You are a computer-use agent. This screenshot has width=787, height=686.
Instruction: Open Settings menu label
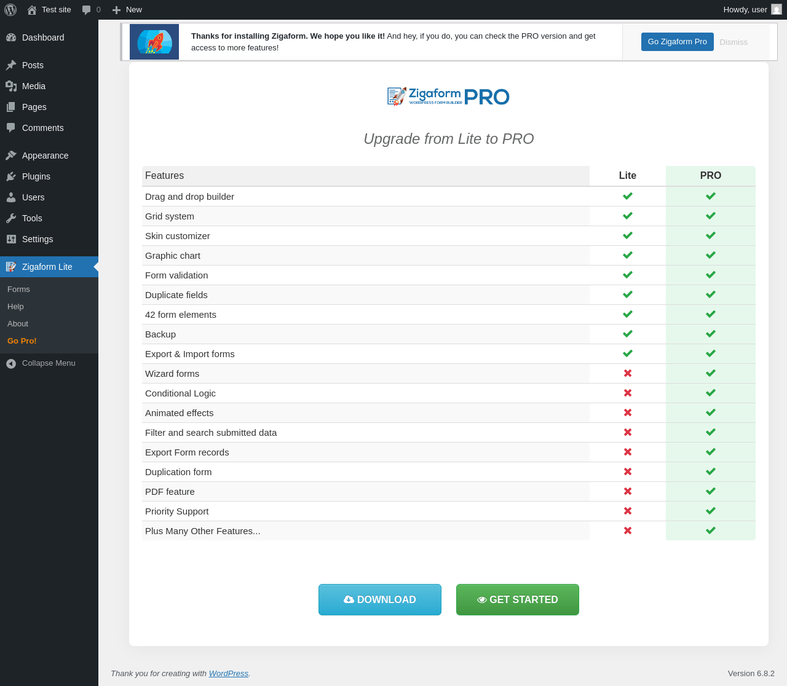(x=38, y=239)
